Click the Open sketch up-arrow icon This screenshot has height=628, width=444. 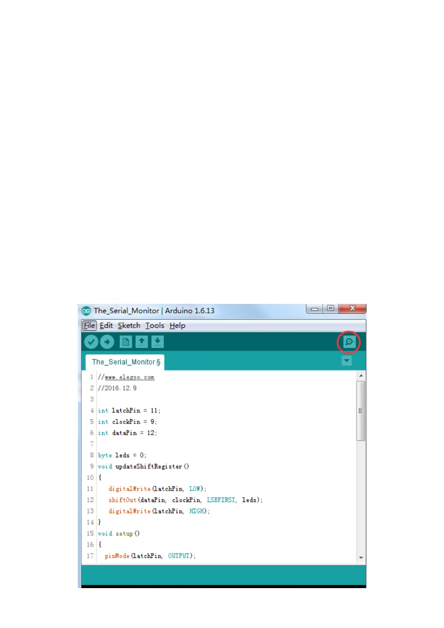[142, 342]
